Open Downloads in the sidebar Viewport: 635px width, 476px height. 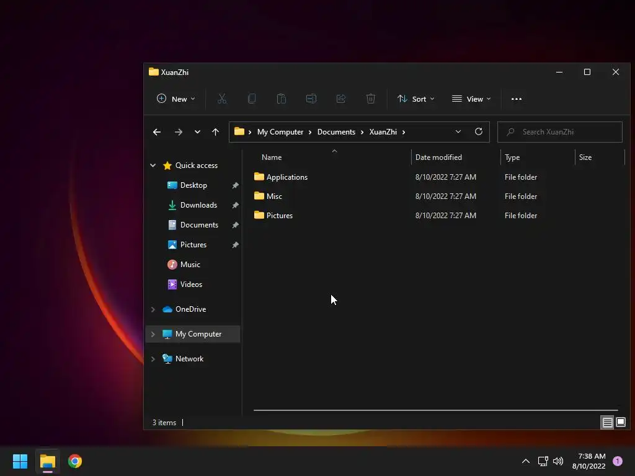coord(198,205)
